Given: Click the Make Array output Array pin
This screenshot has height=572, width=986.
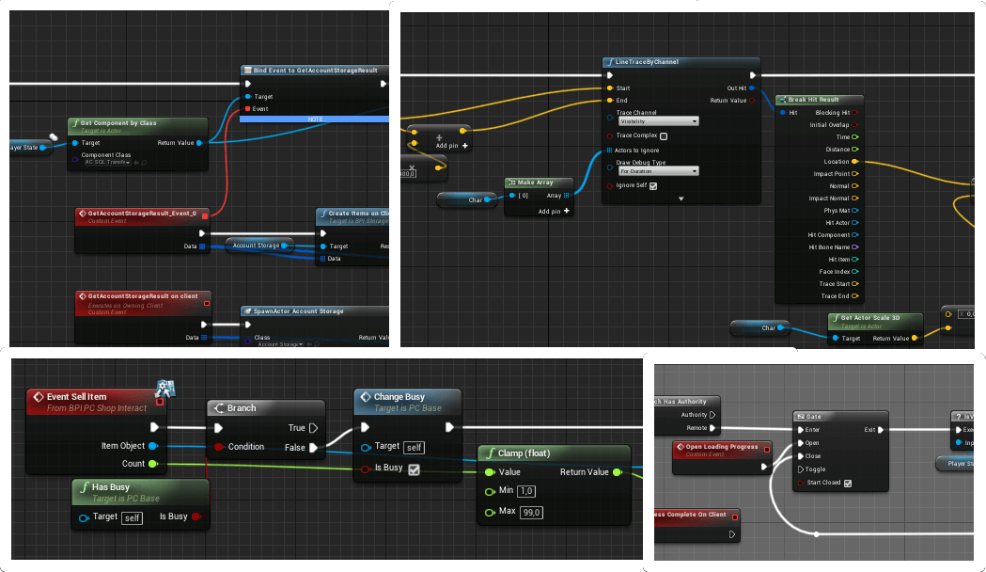Looking at the screenshot, I should 567,196.
